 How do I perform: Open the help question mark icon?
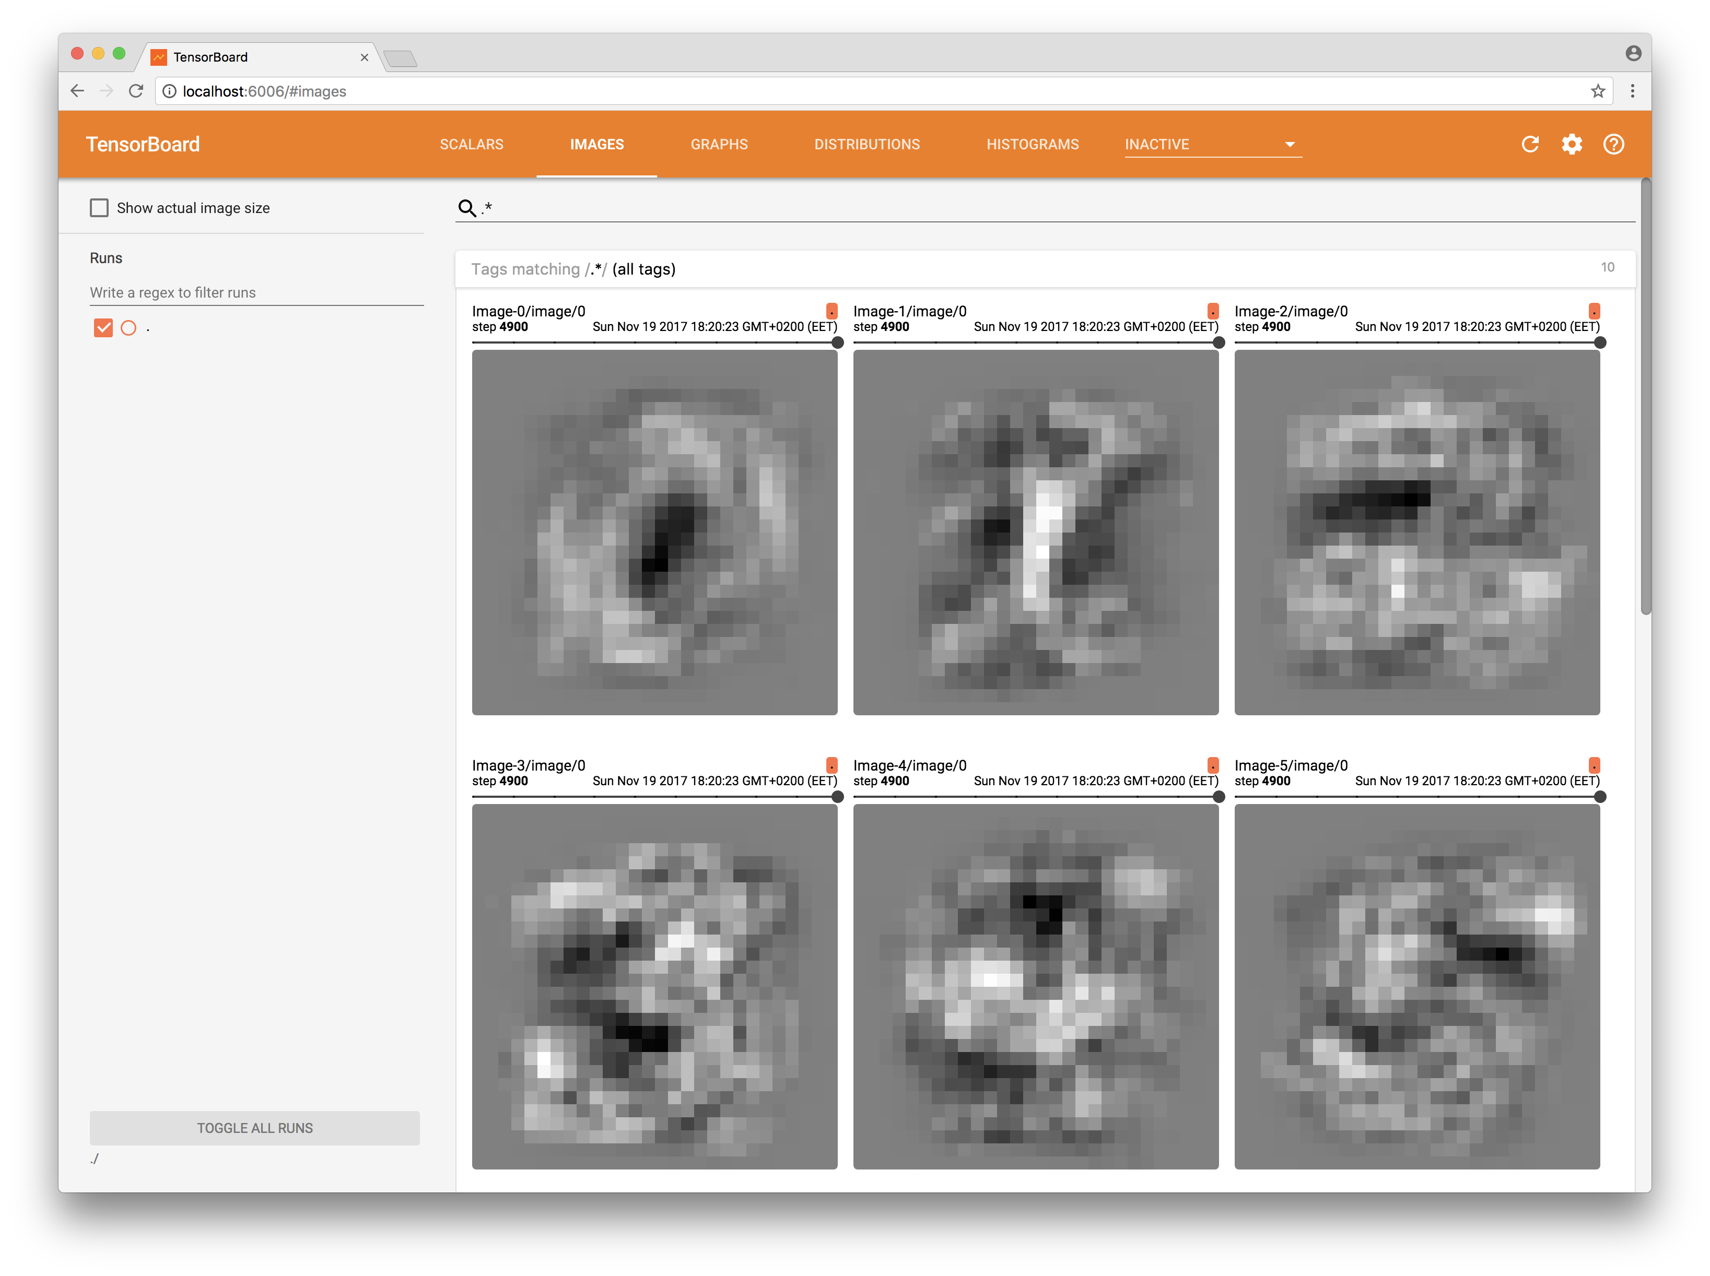pyautogui.click(x=1613, y=145)
